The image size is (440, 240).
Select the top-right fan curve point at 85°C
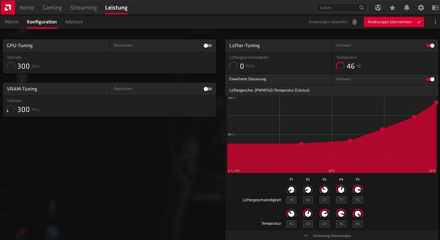pos(436,103)
